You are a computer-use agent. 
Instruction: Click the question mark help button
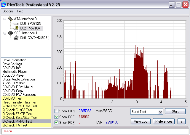tap(181, 121)
